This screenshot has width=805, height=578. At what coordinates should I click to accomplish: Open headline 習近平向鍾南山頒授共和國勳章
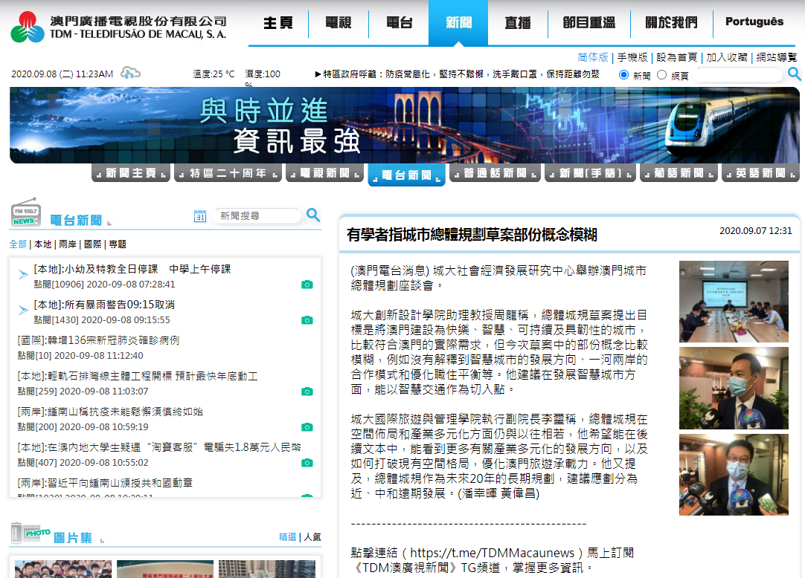coord(105,483)
